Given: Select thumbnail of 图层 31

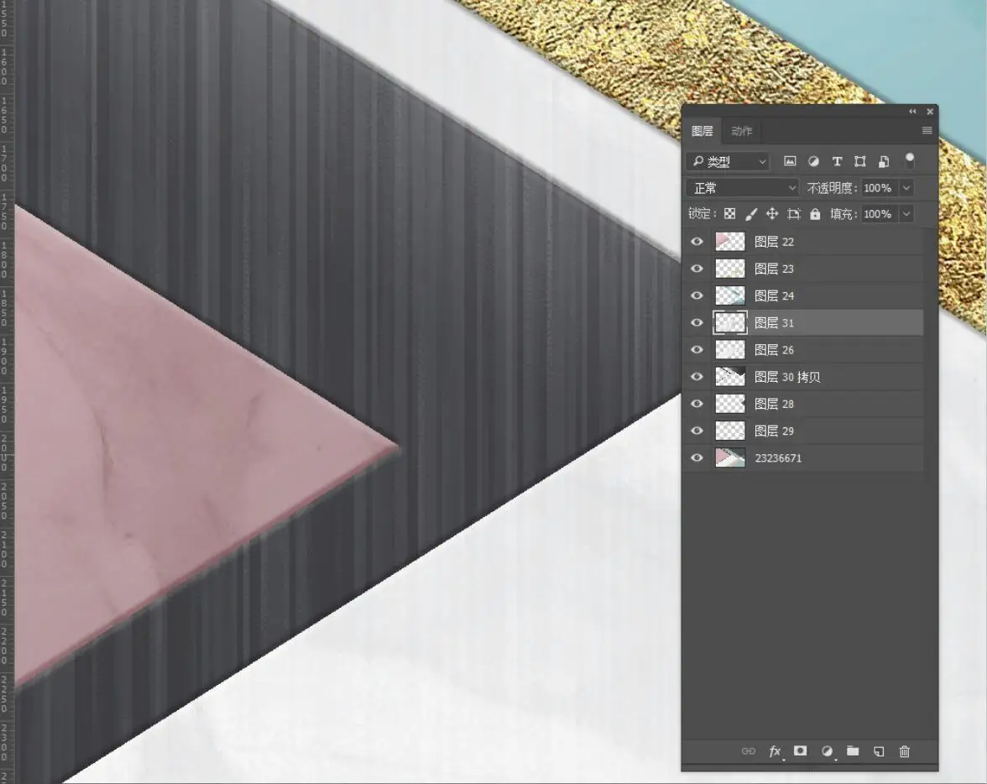Looking at the screenshot, I should coord(730,322).
